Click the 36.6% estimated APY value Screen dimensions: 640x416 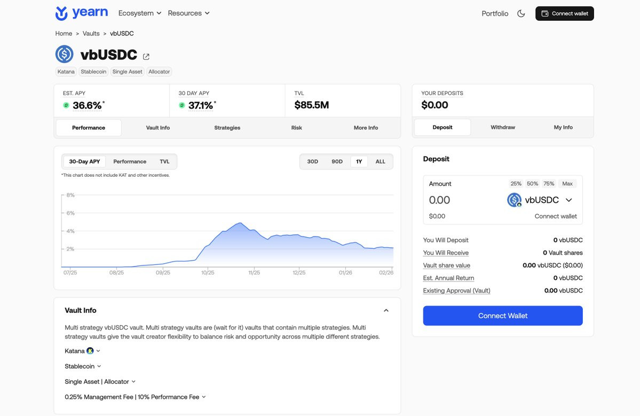(x=87, y=105)
